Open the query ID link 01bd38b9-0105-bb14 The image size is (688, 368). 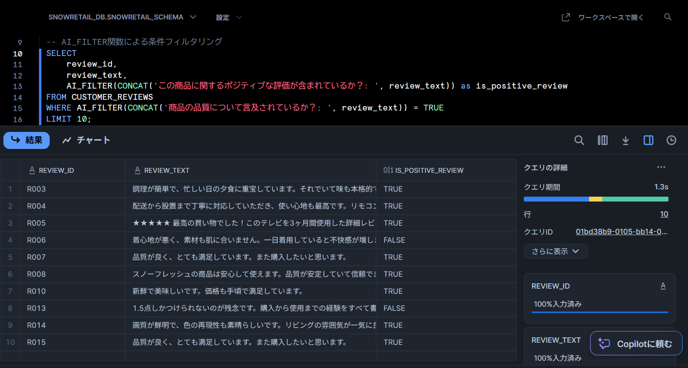pos(622,232)
